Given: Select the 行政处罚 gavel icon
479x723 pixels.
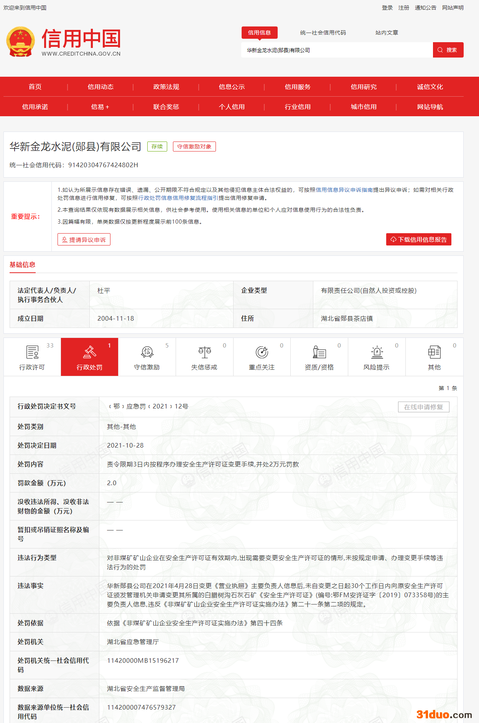Looking at the screenshot, I should pyautogui.click(x=89, y=352).
